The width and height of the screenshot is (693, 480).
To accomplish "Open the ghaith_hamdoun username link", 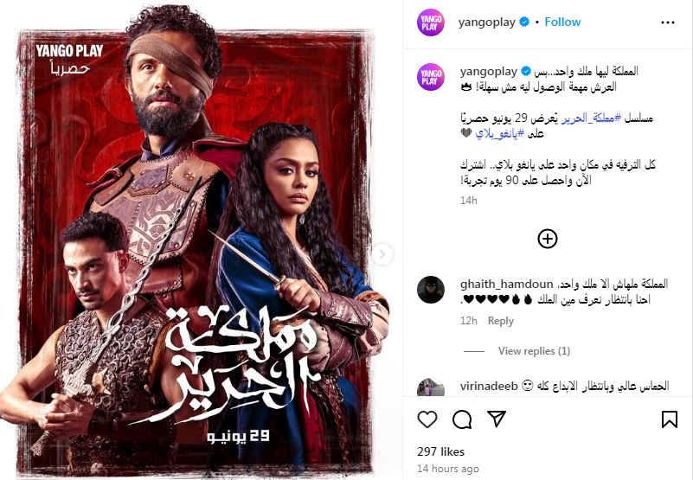I will 506,284.
